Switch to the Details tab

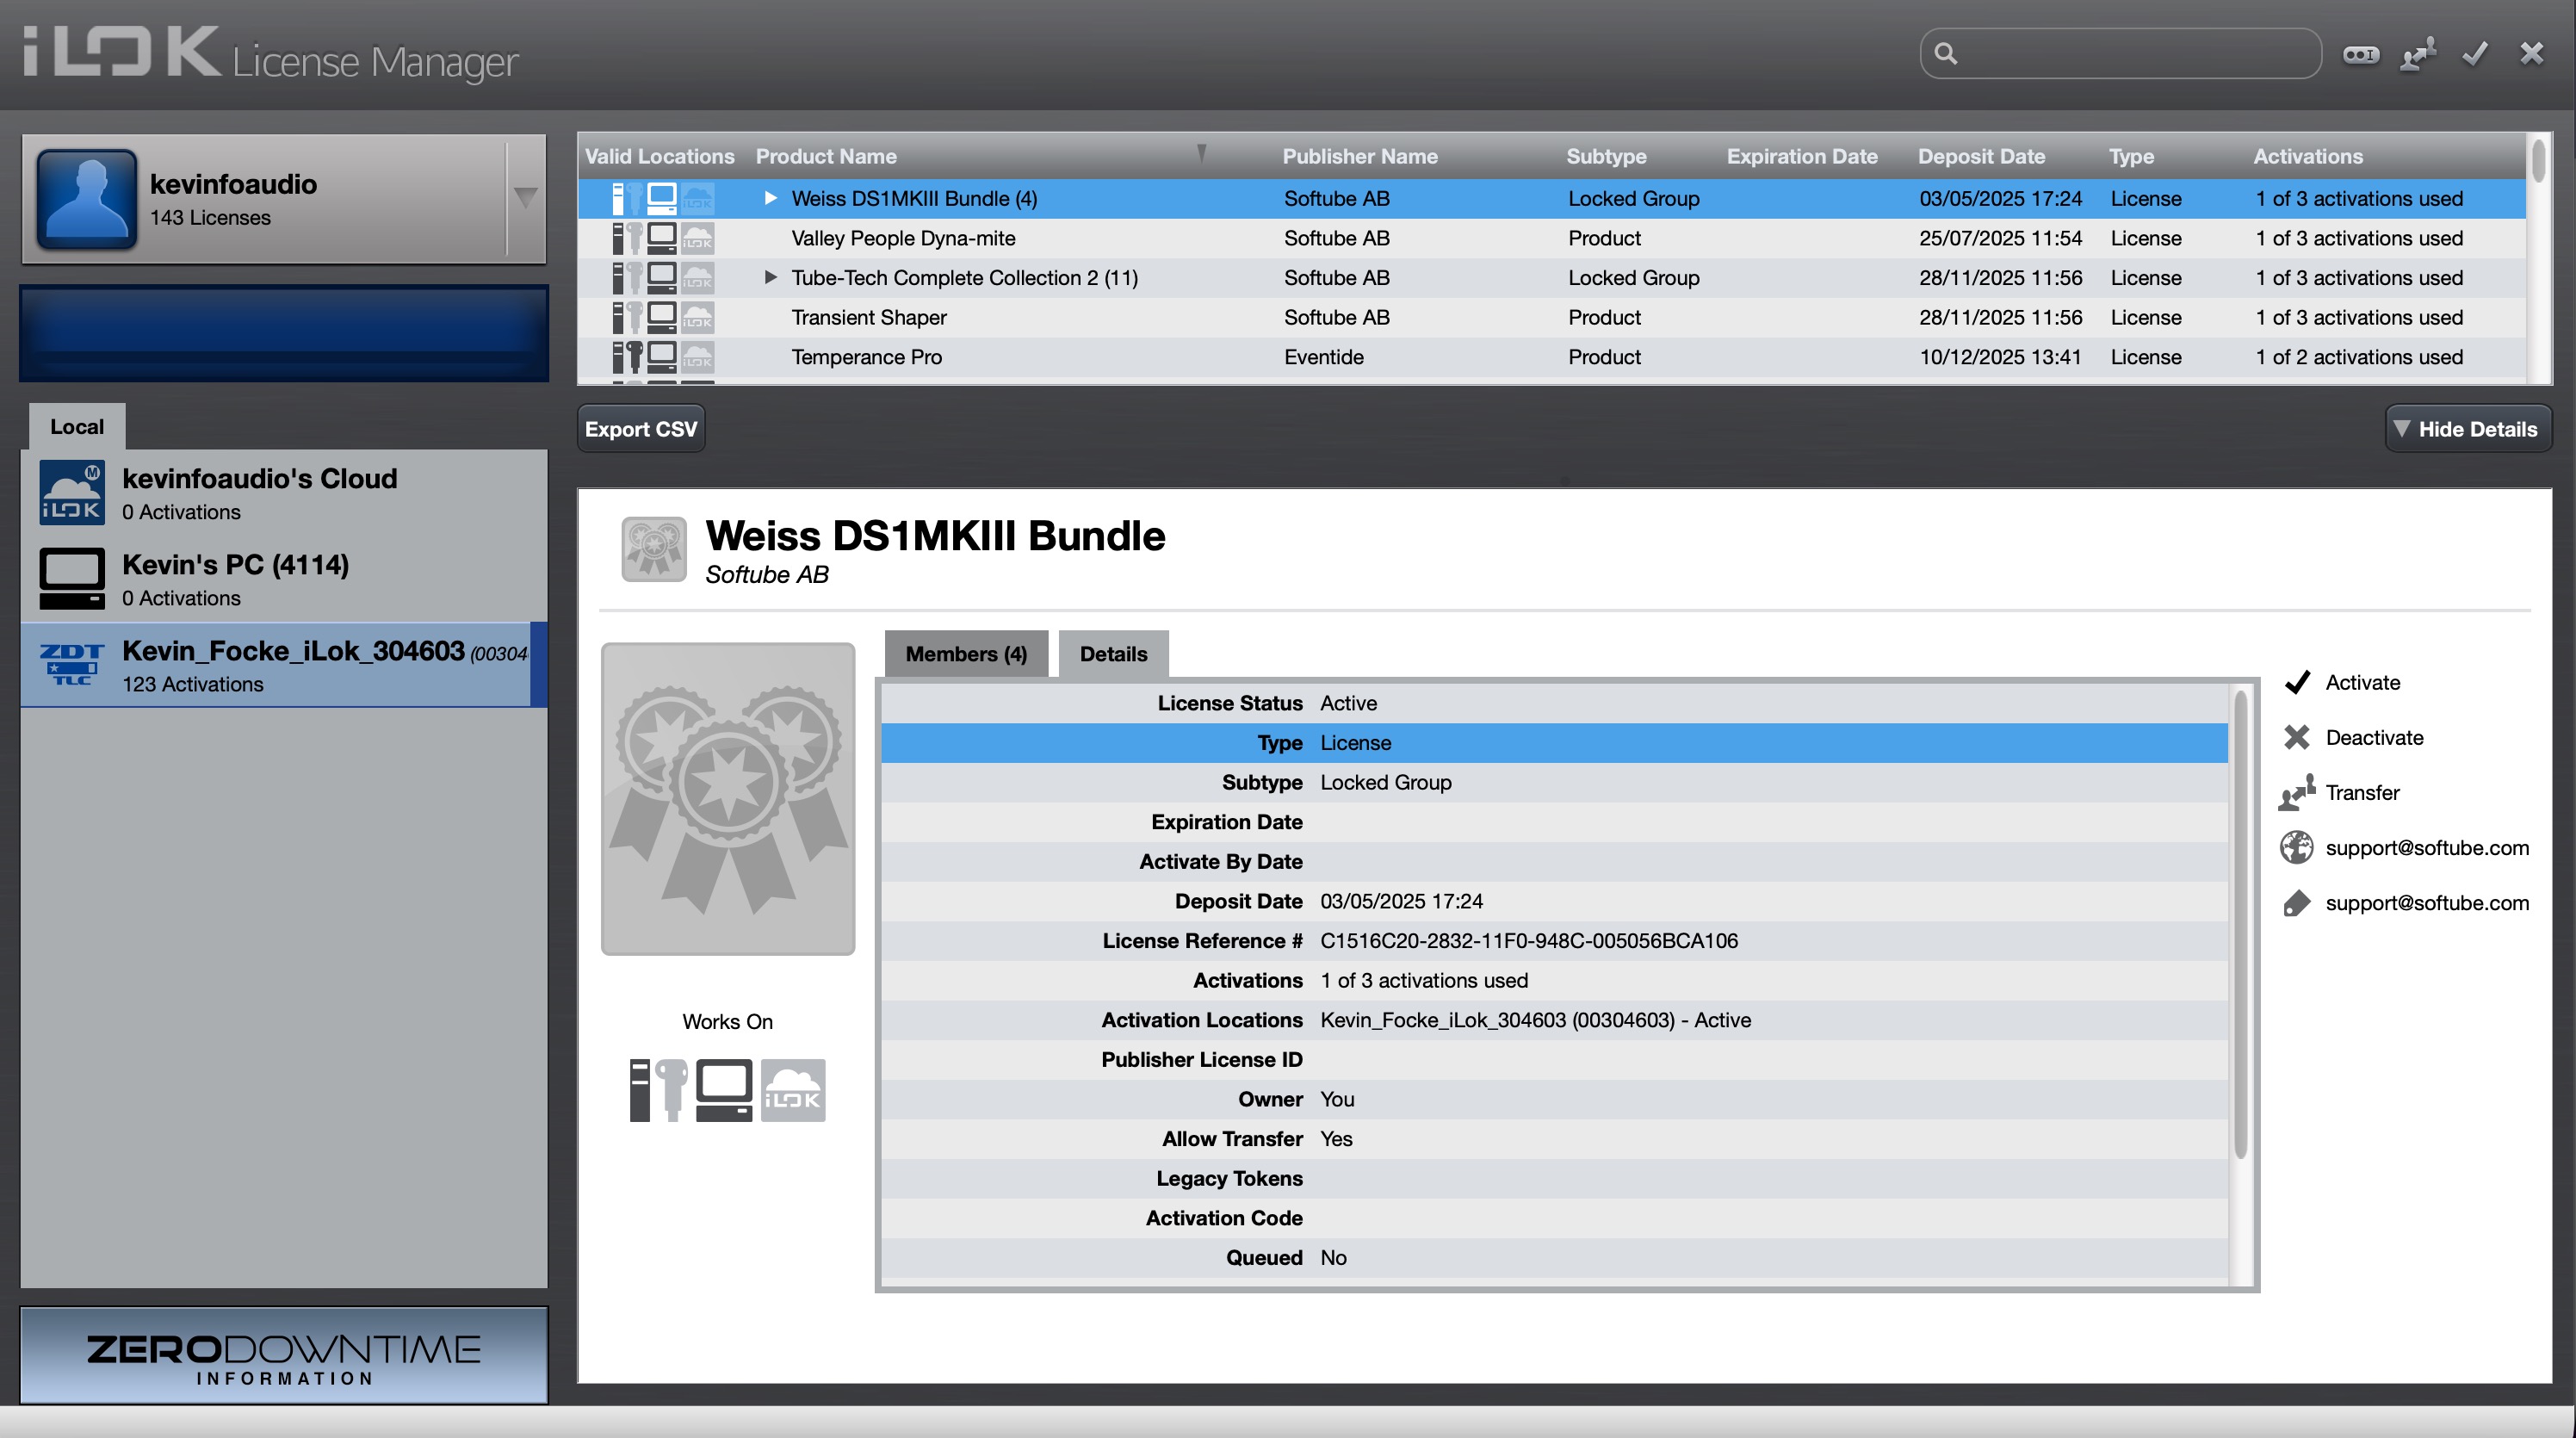1113,654
